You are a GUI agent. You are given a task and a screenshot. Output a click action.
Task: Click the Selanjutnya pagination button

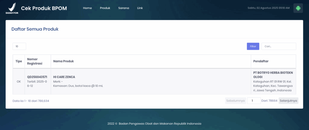[288, 101]
